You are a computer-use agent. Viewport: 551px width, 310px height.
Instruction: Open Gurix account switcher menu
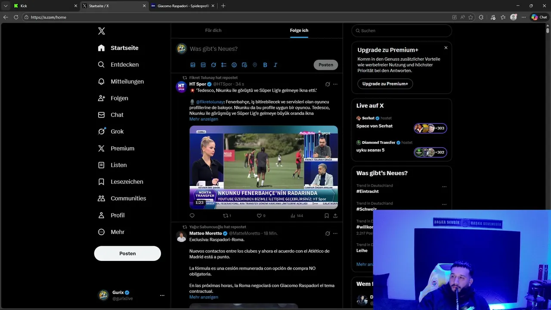point(131,295)
